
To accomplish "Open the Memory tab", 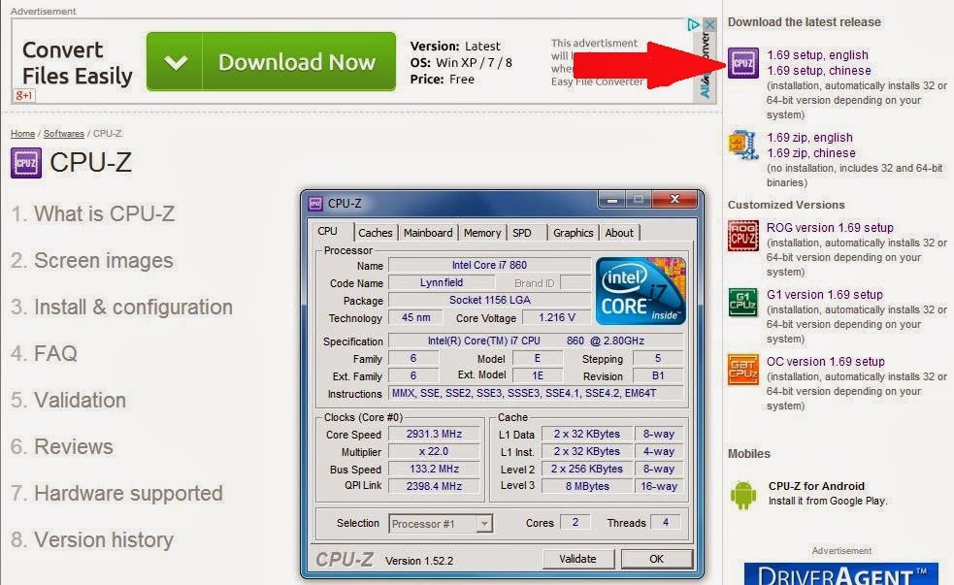I will coord(482,233).
